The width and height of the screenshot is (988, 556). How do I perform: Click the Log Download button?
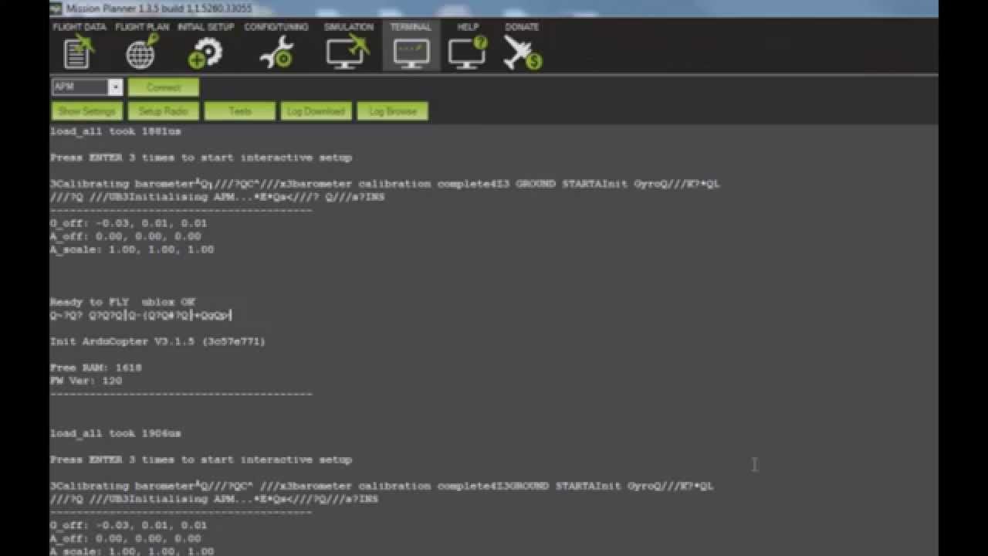tap(316, 111)
